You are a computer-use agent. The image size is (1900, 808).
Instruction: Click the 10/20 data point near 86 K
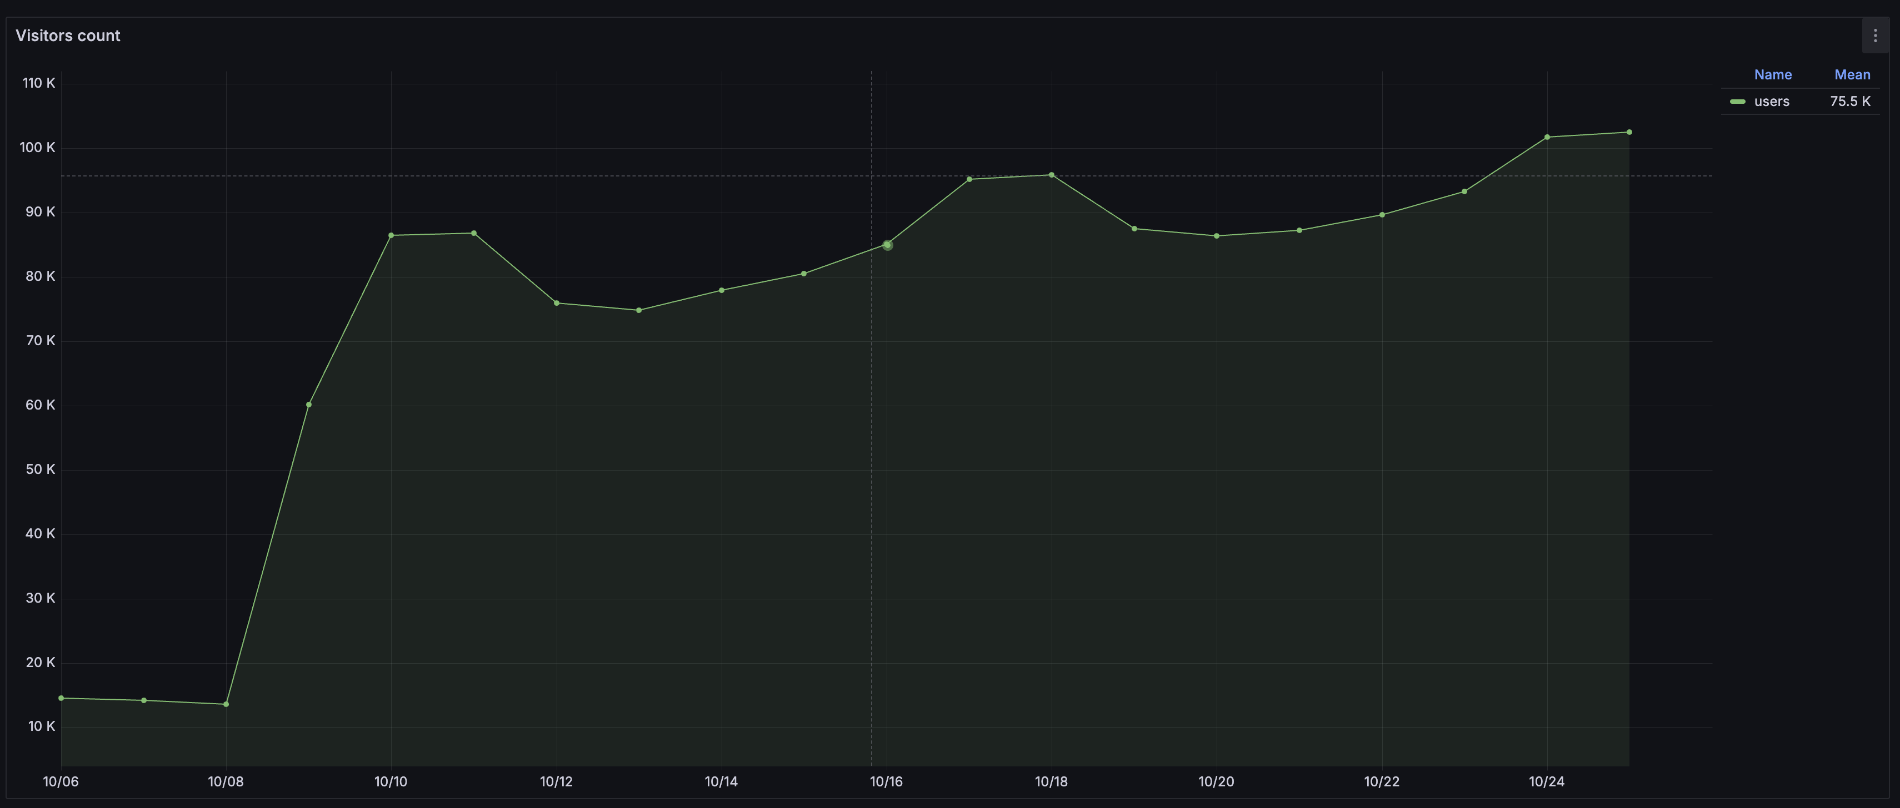coord(1216,236)
